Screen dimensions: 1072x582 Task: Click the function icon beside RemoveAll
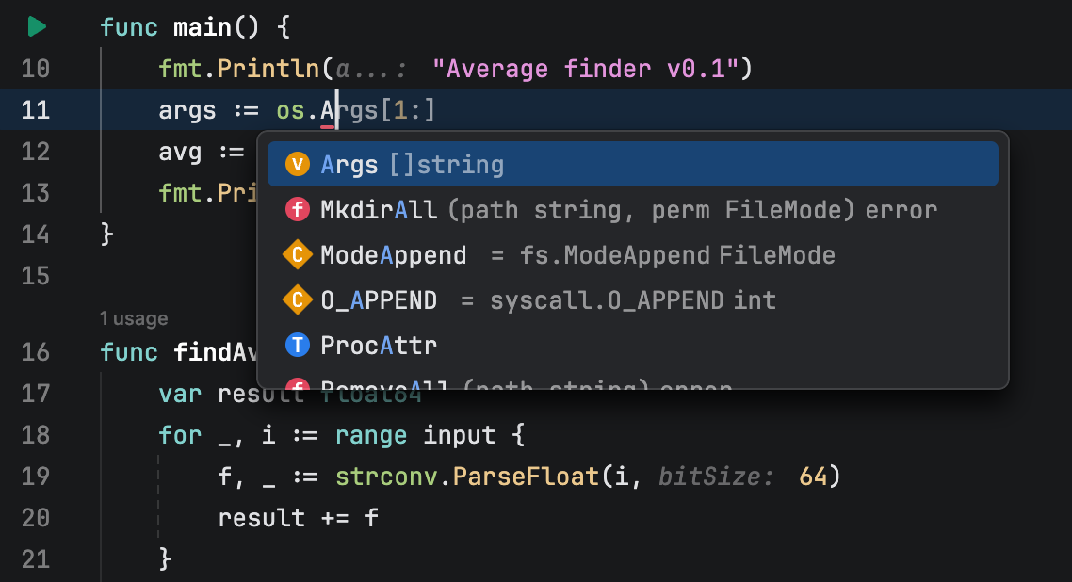(297, 386)
